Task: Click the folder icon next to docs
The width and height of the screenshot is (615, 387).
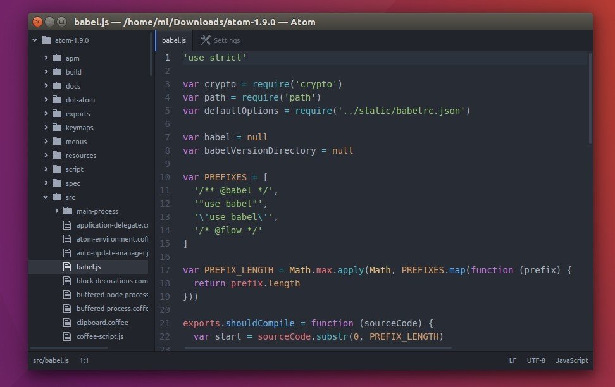Action: click(57, 85)
